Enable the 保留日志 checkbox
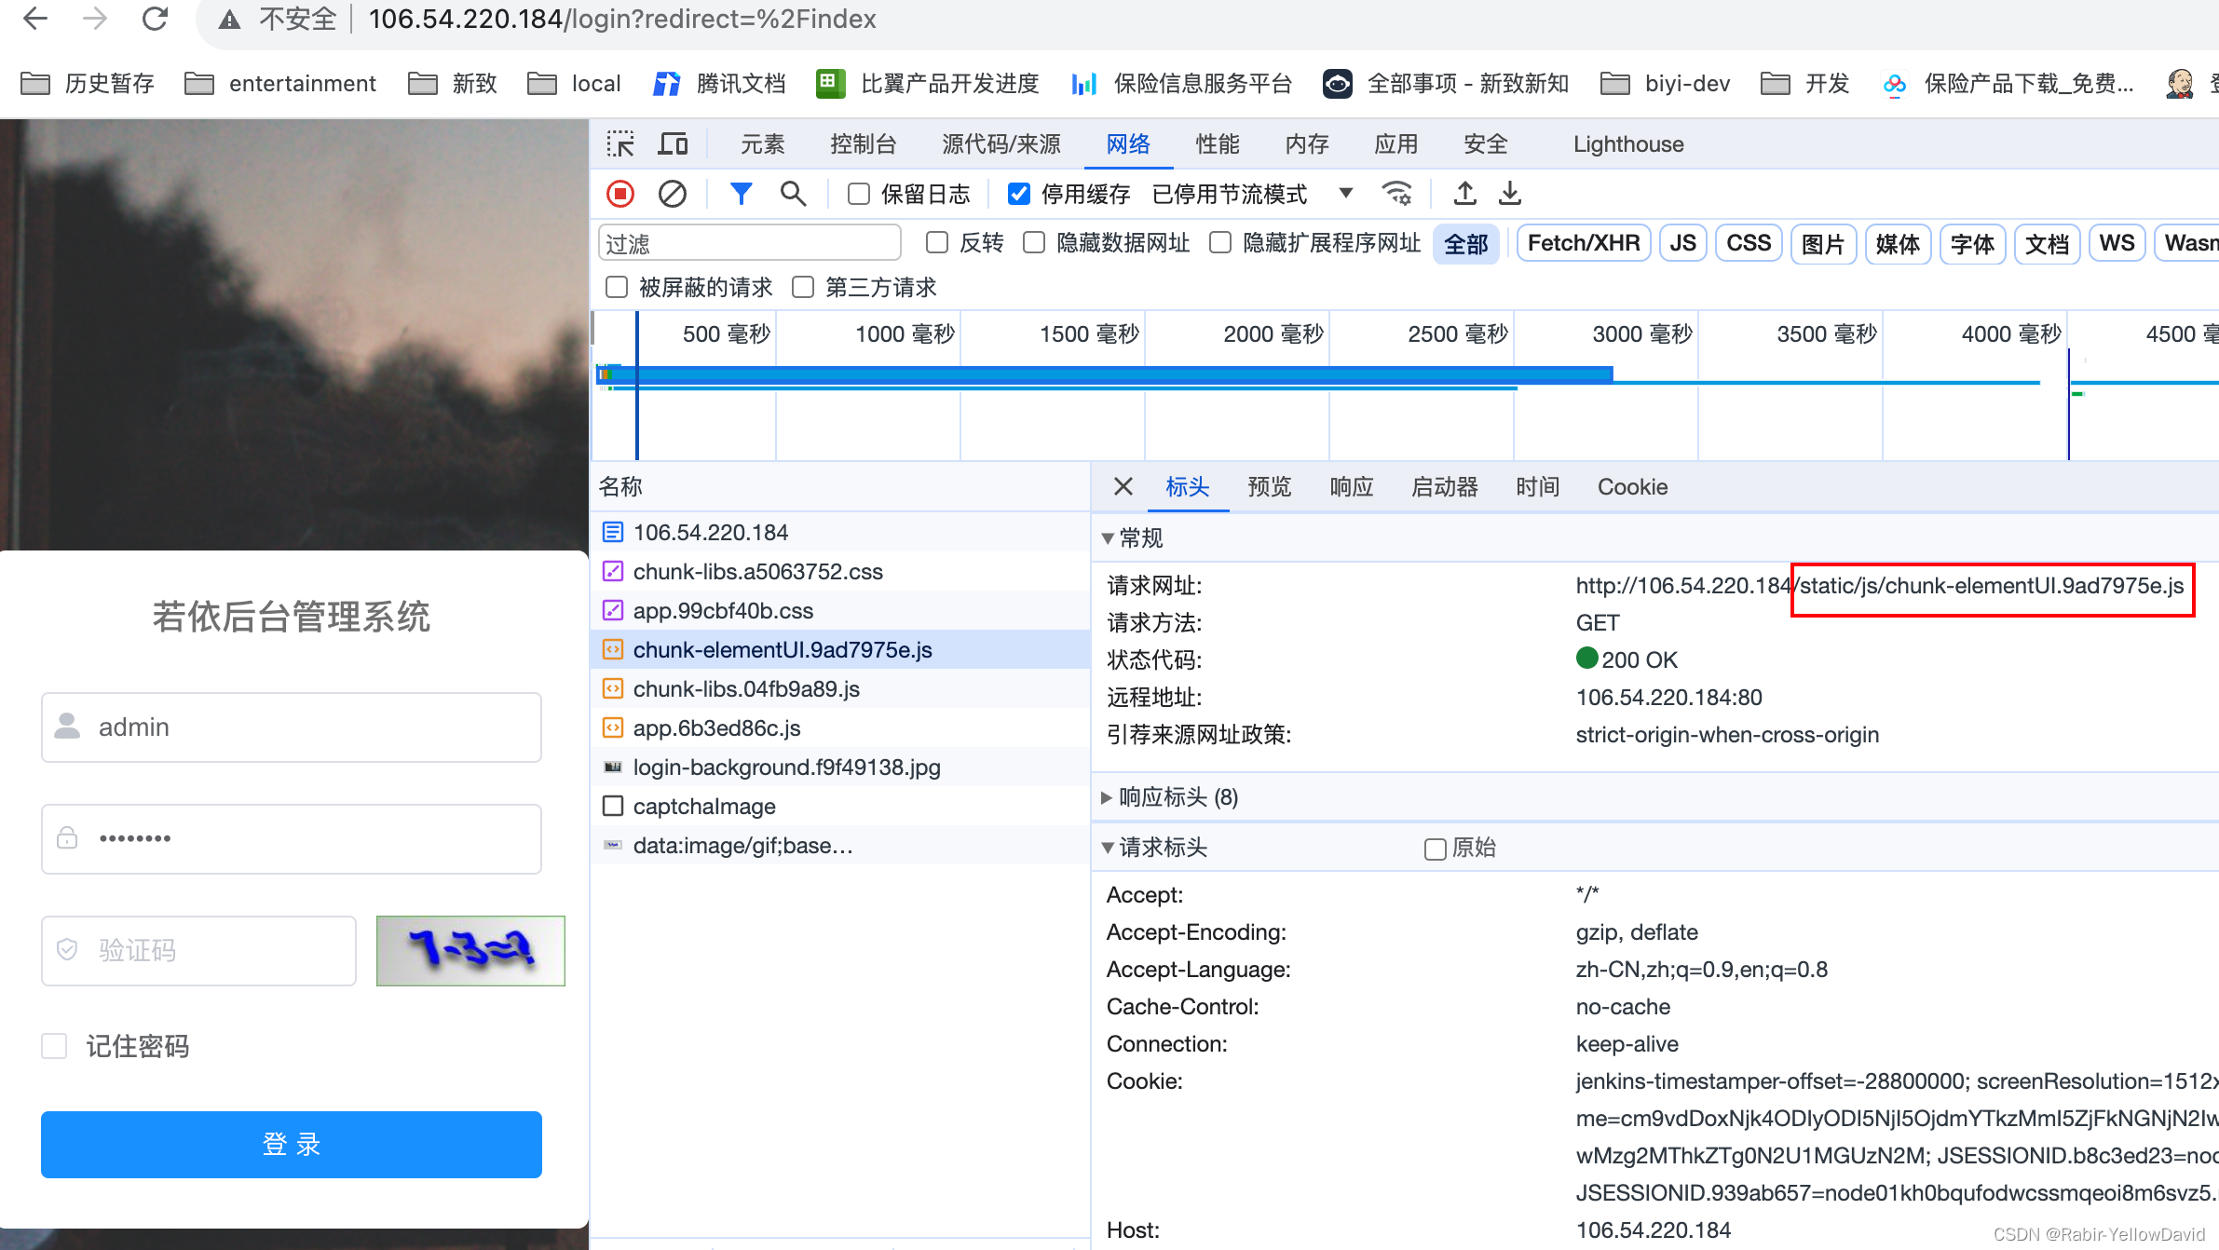The image size is (2219, 1250). [859, 194]
